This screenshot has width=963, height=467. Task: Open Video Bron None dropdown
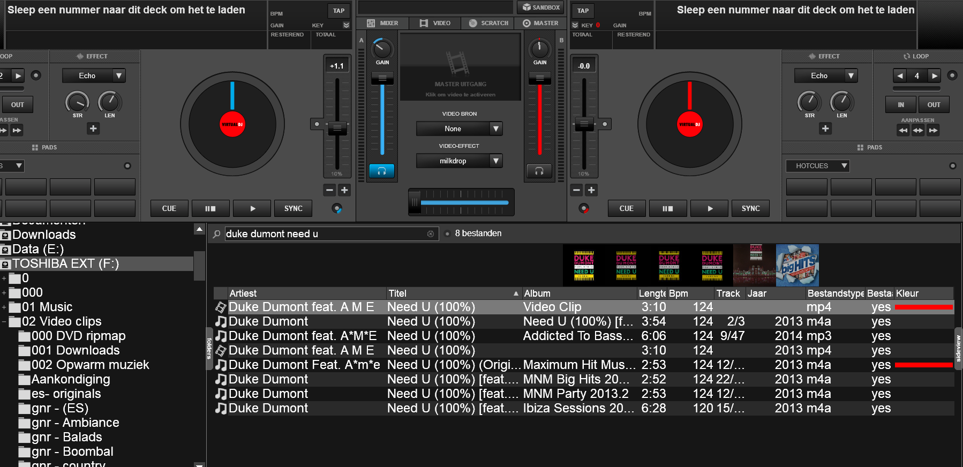459,129
